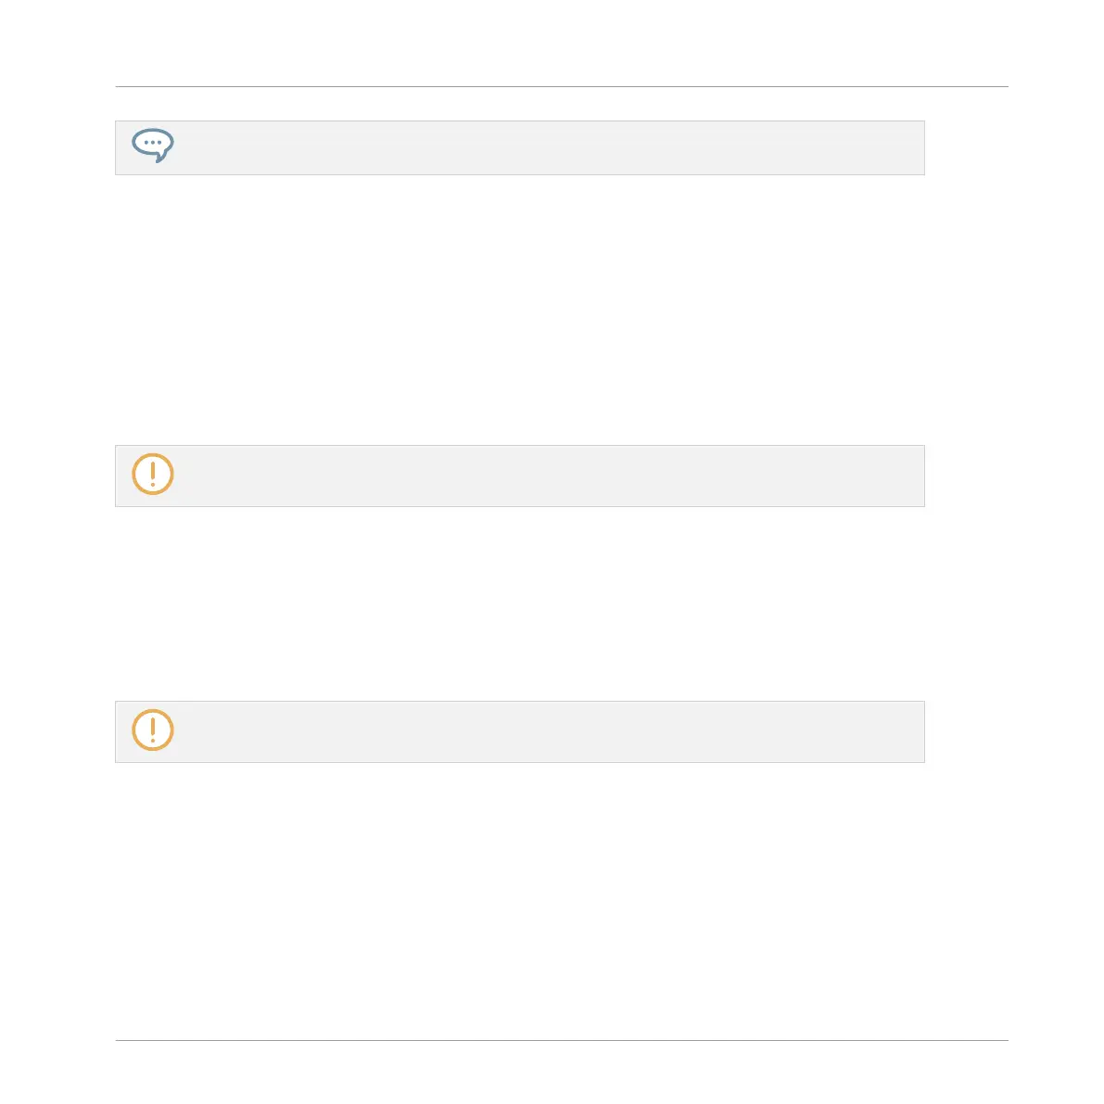This screenshot has height=1104, width=1104.
Task: Click the horizontal header line at the top
Action: [x=562, y=86]
